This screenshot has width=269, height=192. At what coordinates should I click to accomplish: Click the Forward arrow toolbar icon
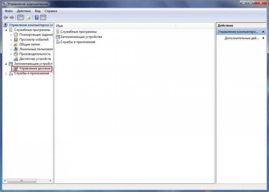[x=11, y=18]
